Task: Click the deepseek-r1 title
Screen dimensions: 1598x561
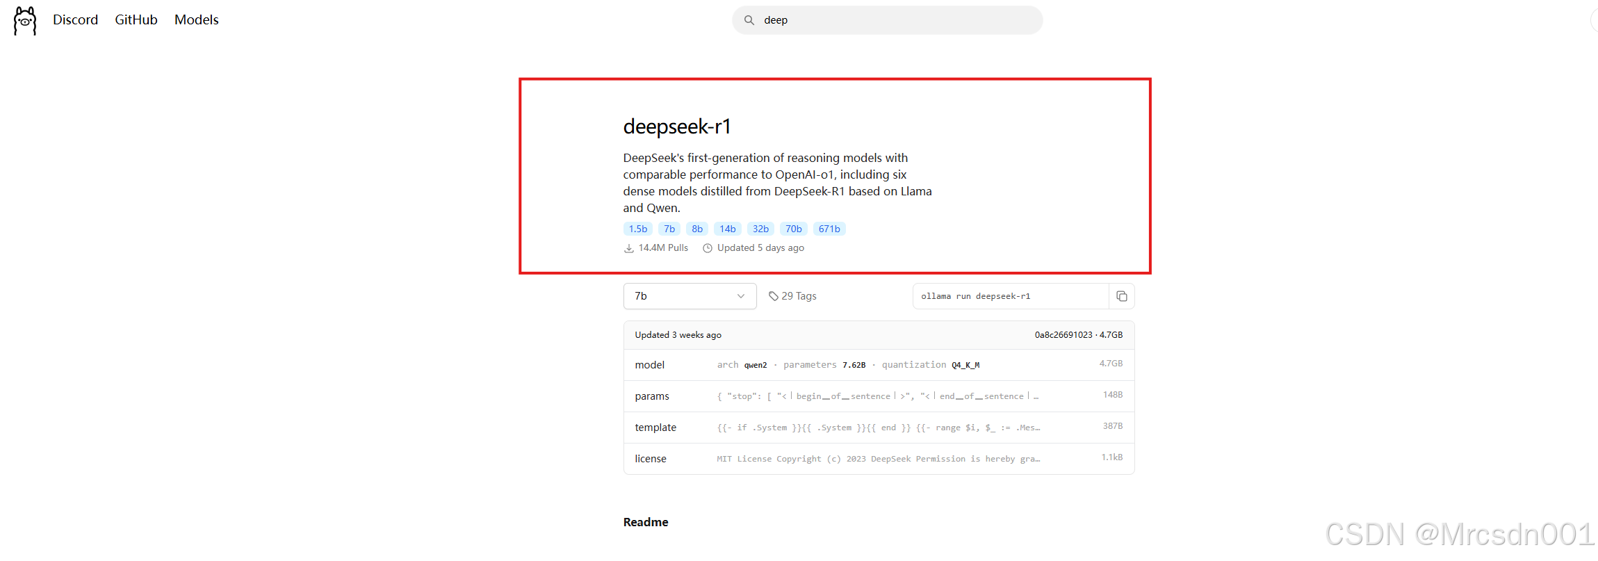Action: click(677, 127)
